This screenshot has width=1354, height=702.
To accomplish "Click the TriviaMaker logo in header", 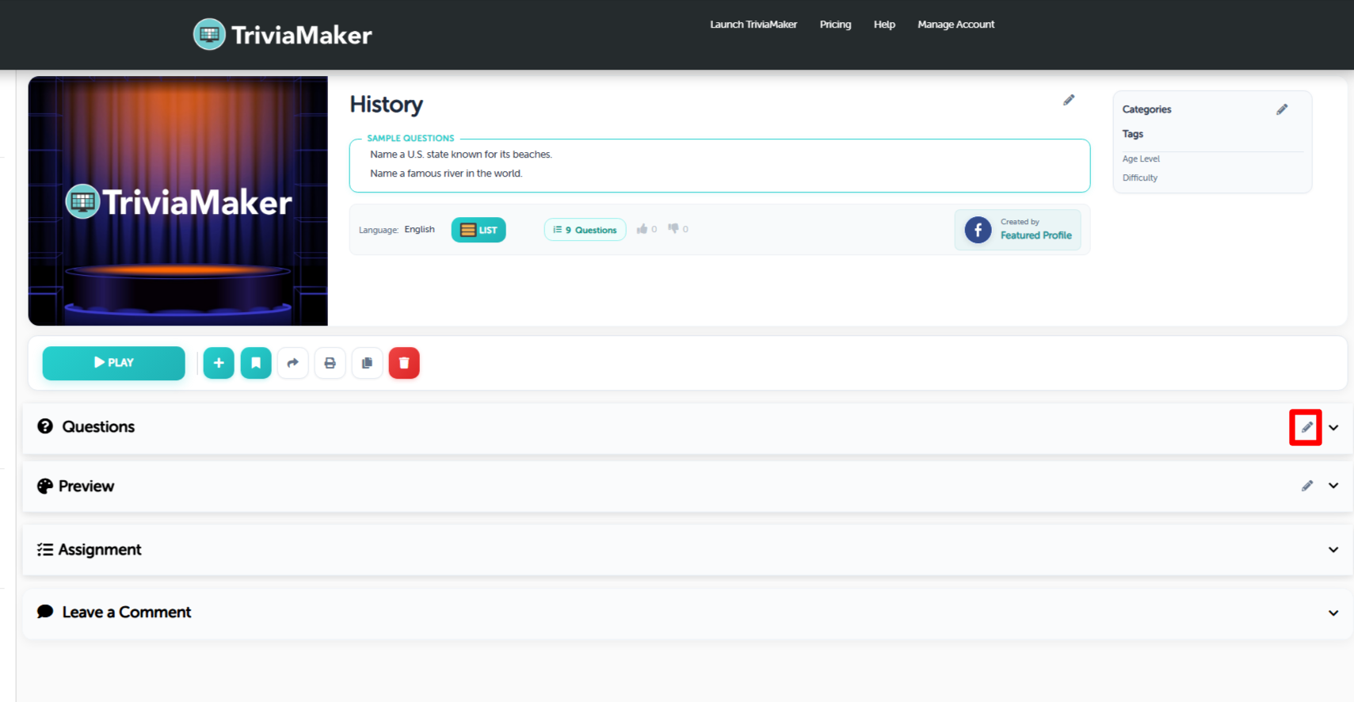I will (x=283, y=34).
